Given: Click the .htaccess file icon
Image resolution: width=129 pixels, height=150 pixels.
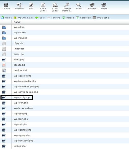Looking at the screenshot, I should (4, 49).
